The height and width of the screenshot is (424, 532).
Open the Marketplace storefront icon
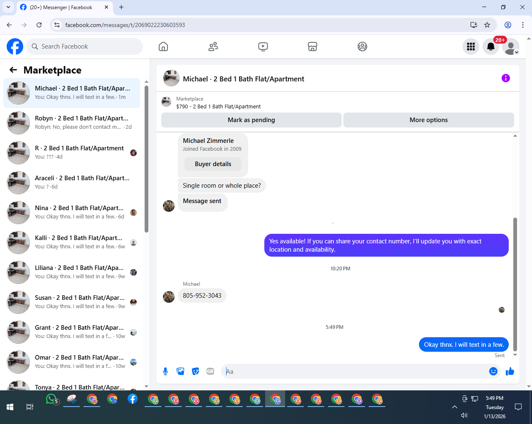click(313, 47)
